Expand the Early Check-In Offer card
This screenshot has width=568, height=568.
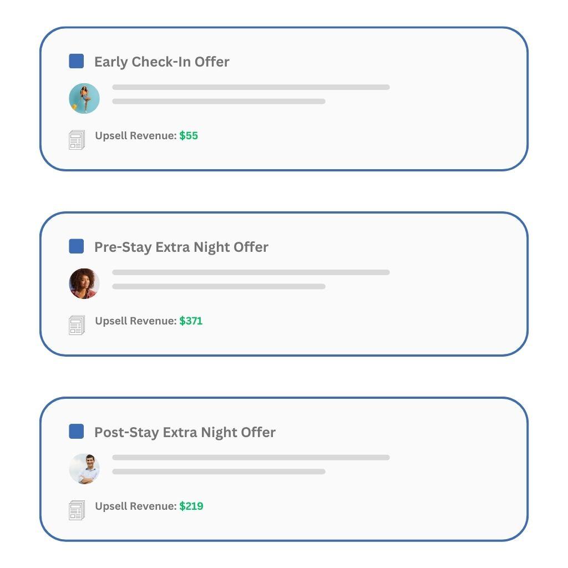284,97
